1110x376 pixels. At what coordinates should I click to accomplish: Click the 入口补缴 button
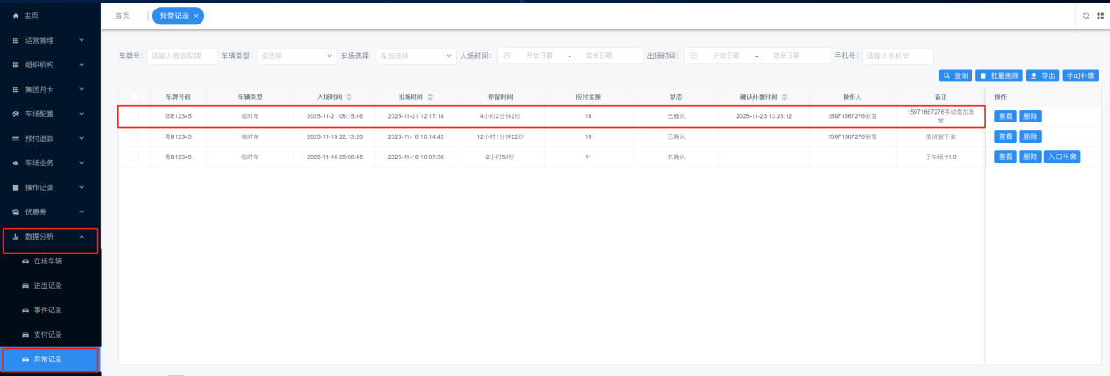[1062, 157]
